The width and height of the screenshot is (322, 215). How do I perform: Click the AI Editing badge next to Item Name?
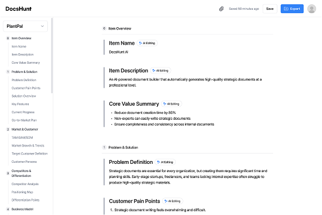pos(147,43)
